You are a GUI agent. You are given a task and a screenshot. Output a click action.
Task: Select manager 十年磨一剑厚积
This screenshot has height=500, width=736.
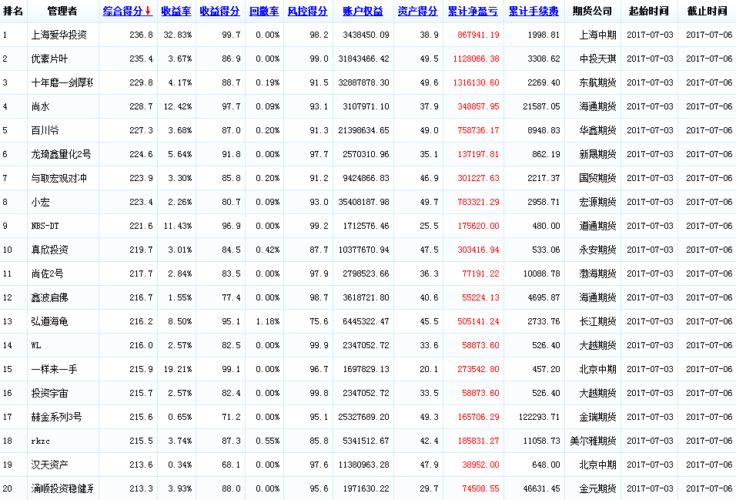62,82
